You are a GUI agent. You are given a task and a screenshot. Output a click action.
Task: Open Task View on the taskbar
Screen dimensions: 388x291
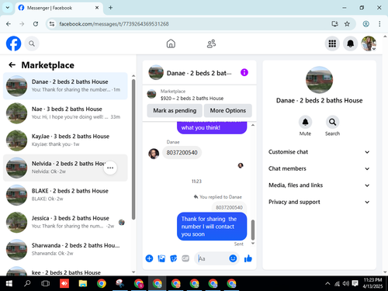tap(45, 284)
